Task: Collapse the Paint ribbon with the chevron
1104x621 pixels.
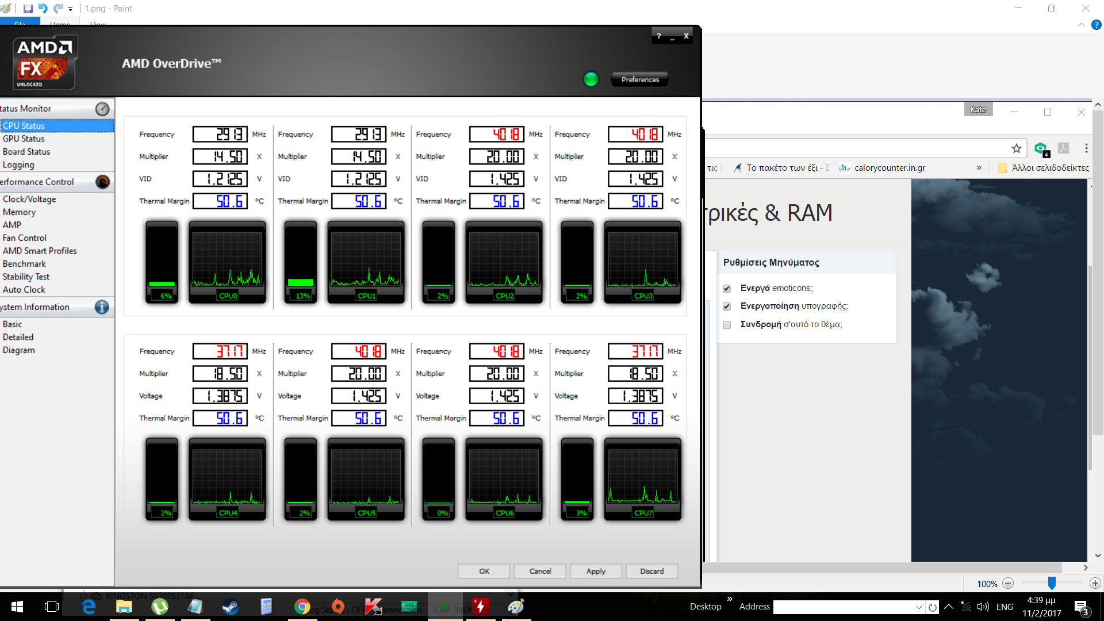Action: [x=1082, y=25]
